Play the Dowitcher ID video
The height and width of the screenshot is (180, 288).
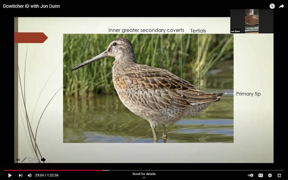point(10,175)
